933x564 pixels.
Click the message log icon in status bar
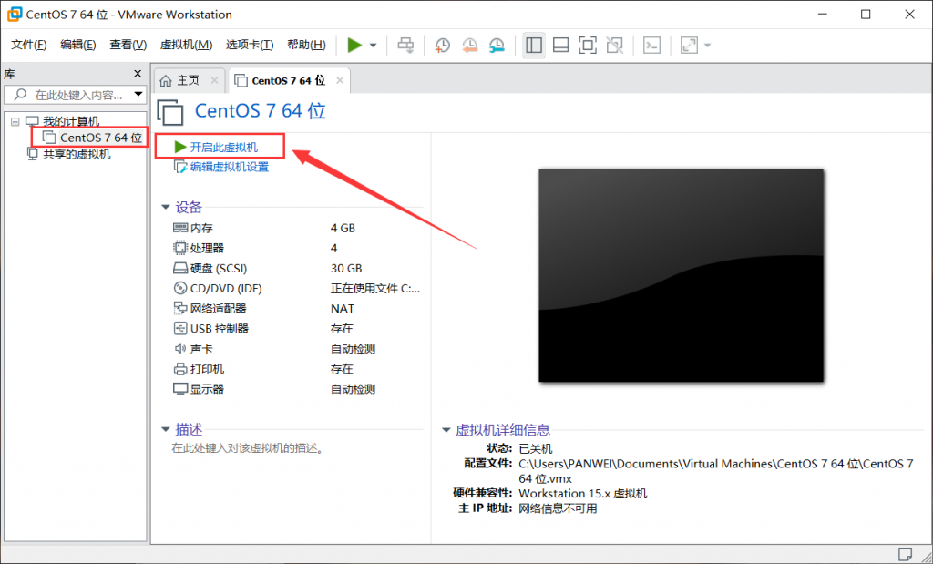click(905, 555)
